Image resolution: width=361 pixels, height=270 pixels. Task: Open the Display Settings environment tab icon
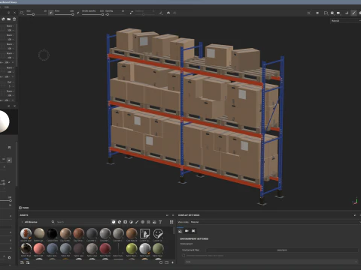[180, 231]
